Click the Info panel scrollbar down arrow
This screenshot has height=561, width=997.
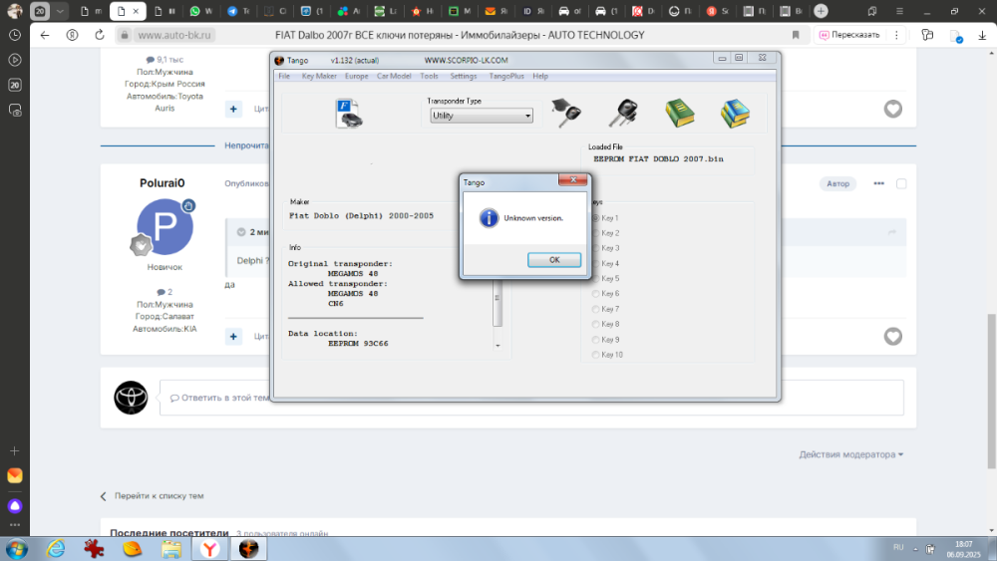point(498,346)
